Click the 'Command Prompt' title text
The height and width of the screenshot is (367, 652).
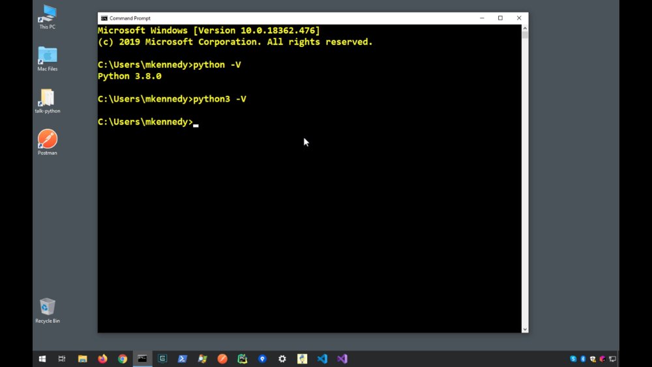pyautogui.click(x=130, y=18)
